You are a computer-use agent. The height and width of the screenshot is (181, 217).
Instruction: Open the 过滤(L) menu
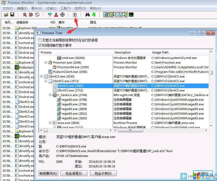coord(51,8)
